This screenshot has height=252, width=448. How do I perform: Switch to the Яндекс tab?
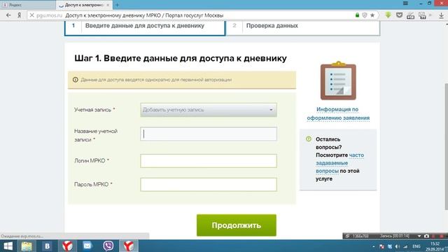coord(28,5)
